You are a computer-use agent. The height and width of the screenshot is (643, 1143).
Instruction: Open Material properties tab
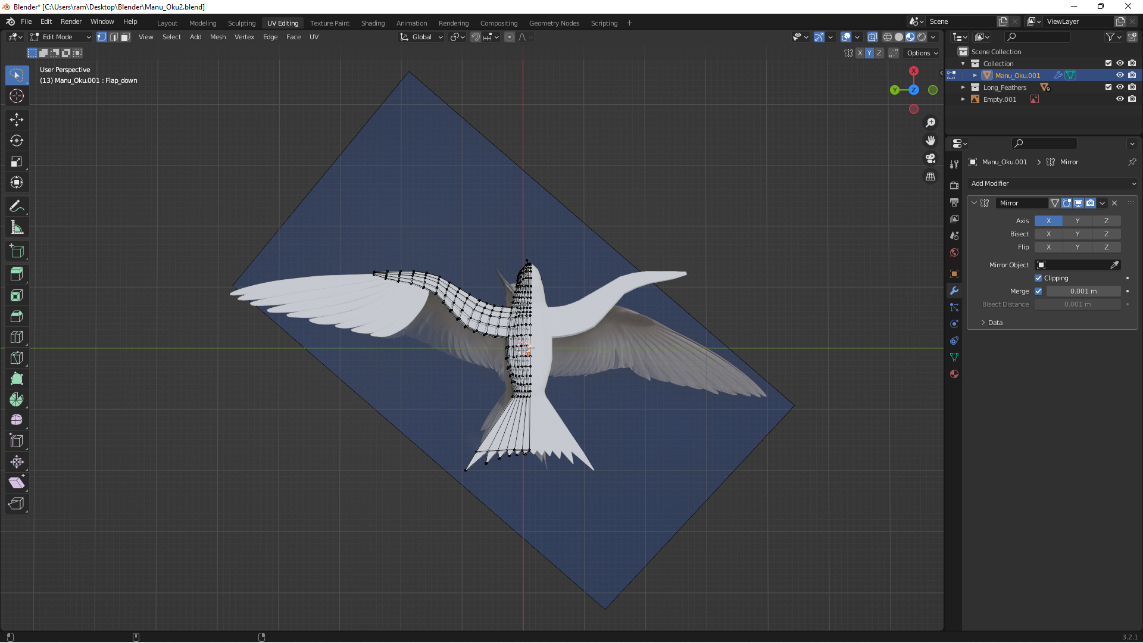click(x=954, y=374)
